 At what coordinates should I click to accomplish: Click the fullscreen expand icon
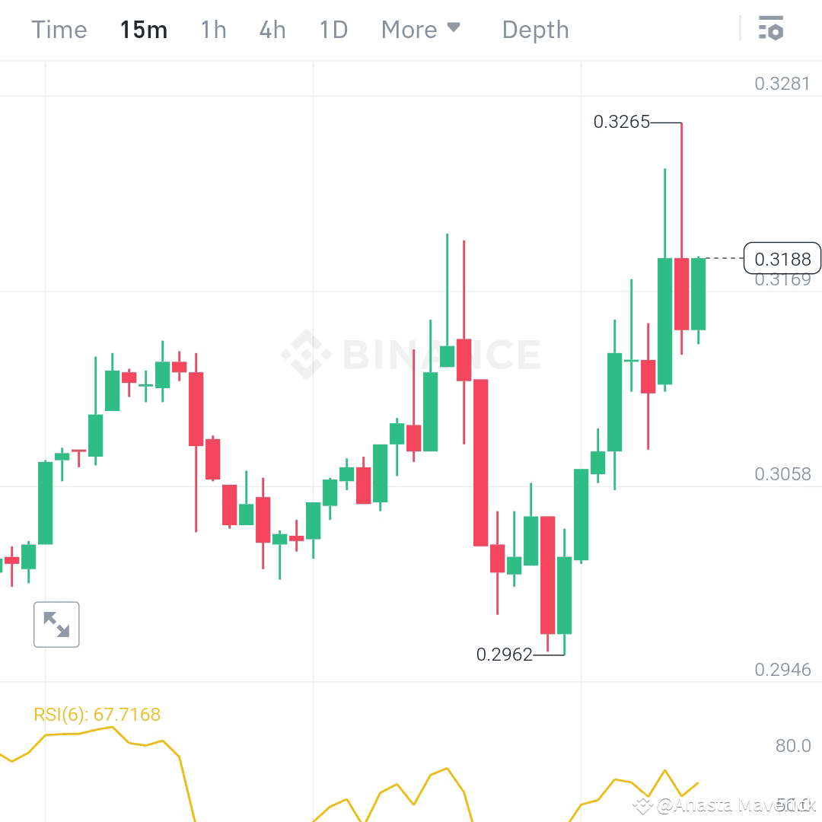pyautogui.click(x=56, y=624)
